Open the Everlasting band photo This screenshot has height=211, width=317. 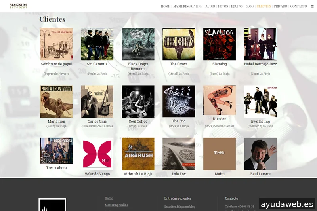point(260,101)
